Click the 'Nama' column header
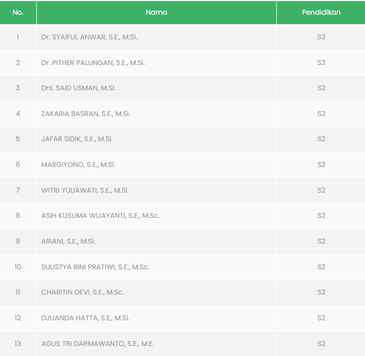The height and width of the screenshot is (356, 365). click(156, 12)
